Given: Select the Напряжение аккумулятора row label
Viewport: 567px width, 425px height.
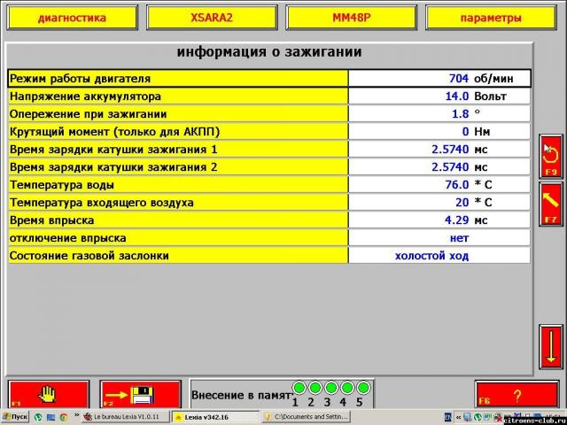Looking at the screenshot, I should (177, 97).
